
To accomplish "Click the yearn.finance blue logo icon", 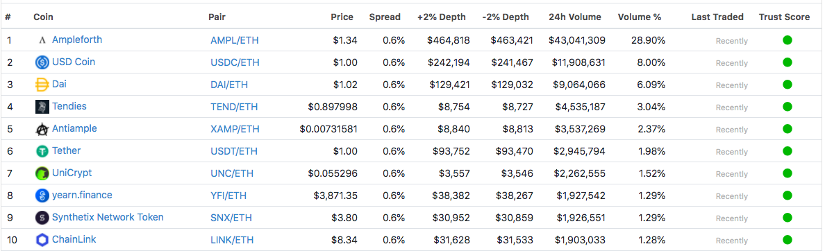I will tap(42, 196).
